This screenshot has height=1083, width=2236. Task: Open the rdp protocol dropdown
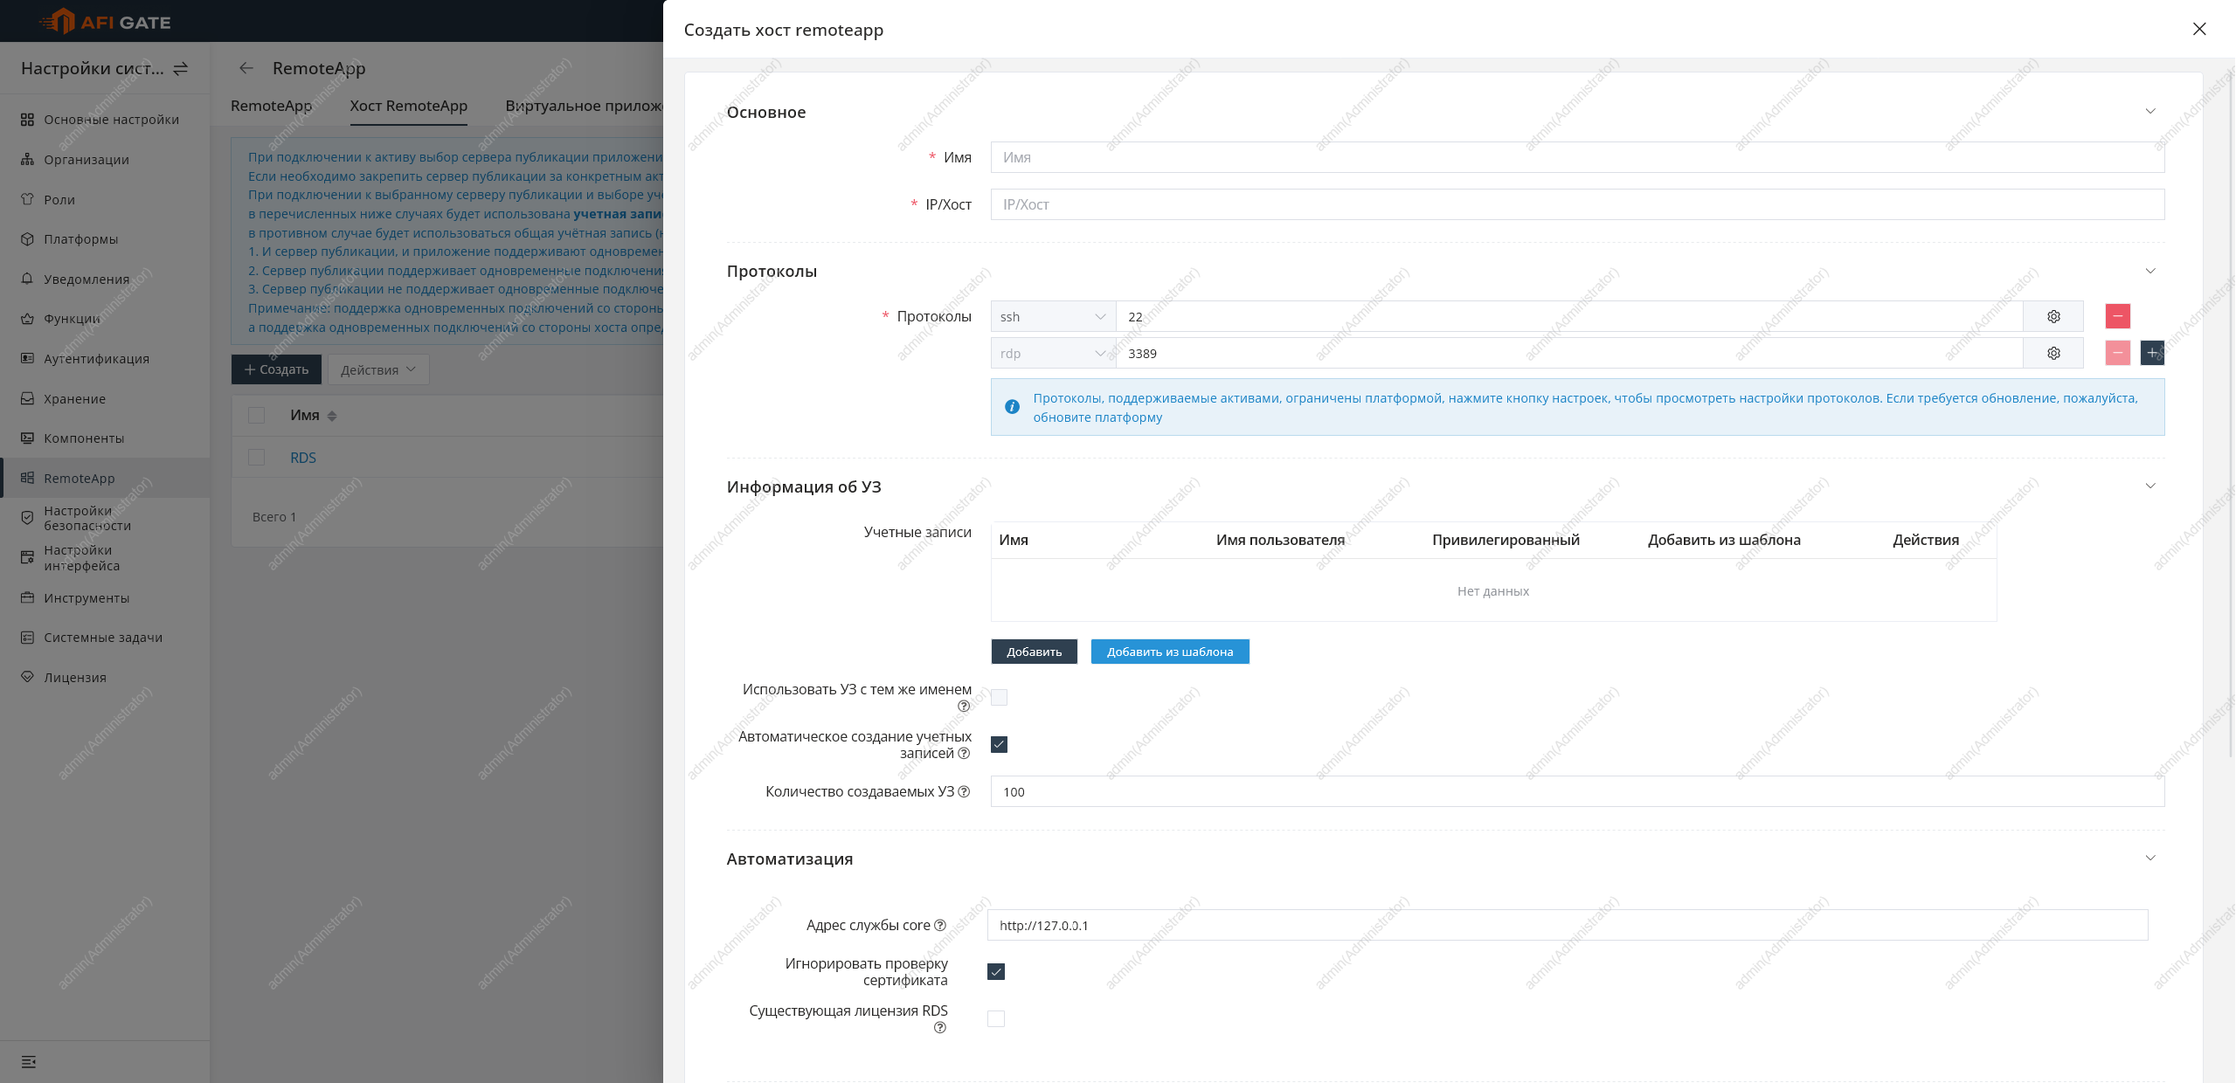pyautogui.click(x=1053, y=353)
